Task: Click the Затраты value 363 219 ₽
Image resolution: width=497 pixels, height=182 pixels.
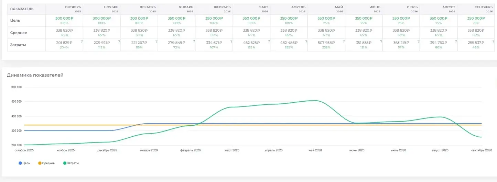Action: 401,43
